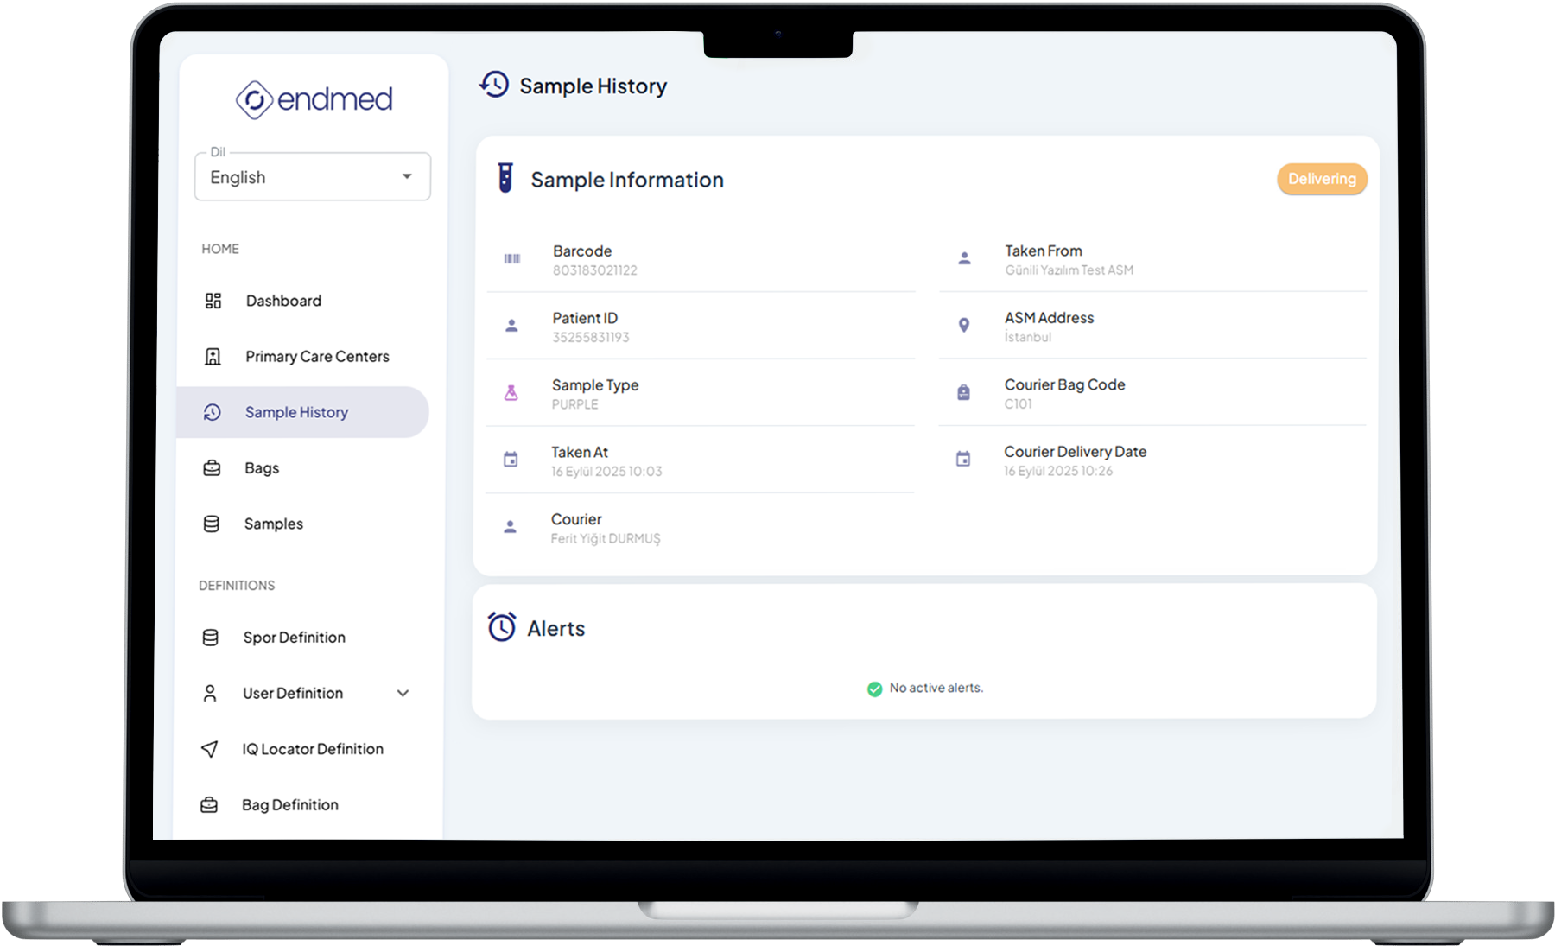This screenshot has height=946, width=1555.
Task: Click the Courier Delivery Date calendar icon
Action: coord(963,460)
